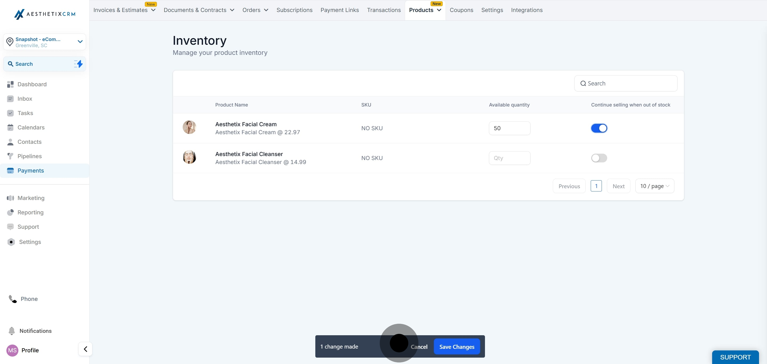Click the Inbox icon in sidebar
The height and width of the screenshot is (364, 767).
click(x=10, y=99)
